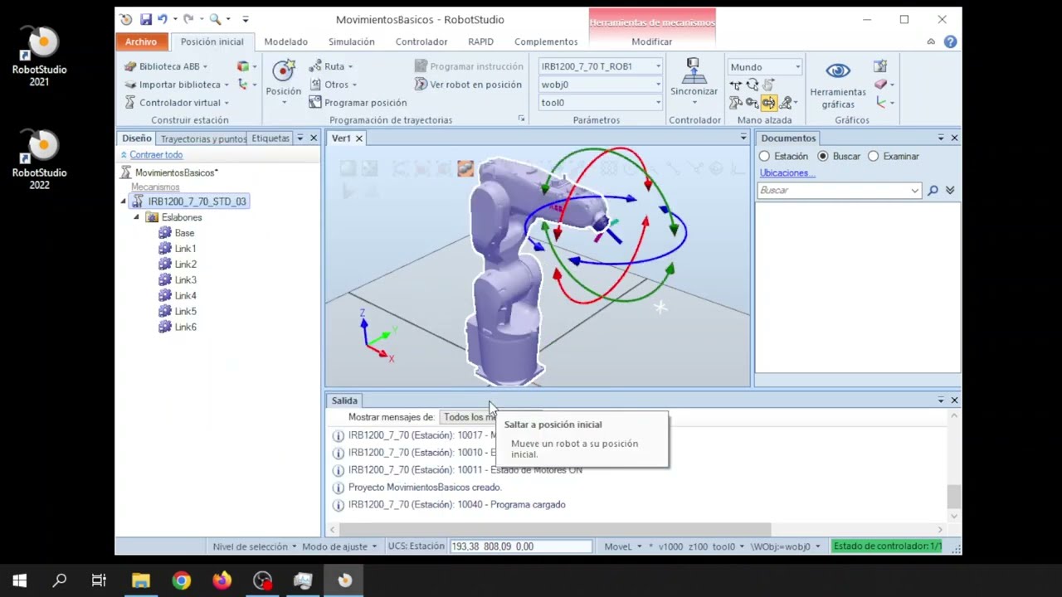This screenshot has width=1062, height=597.
Task: Click the MultiRobot Jog tool icon
Action: pos(785,103)
